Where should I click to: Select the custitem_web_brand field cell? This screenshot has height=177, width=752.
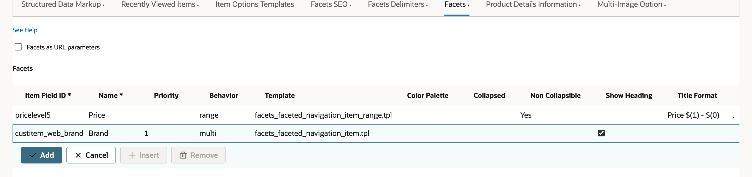point(49,133)
